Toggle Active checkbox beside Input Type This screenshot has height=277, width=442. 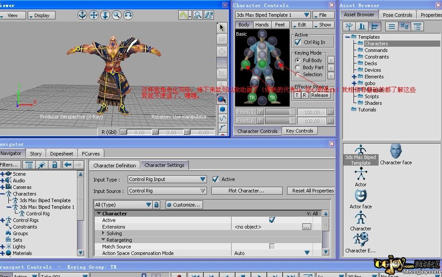[215, 179]
